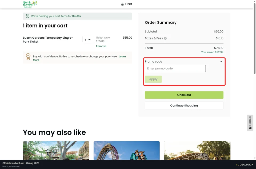Open the playground recommendation thumbnail

coord(56,150)
